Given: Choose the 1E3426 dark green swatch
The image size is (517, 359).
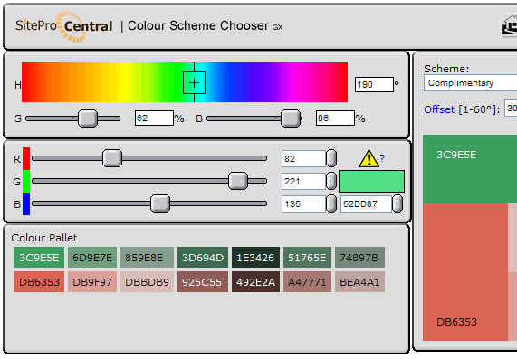Looking at the screenshot, I should (255, 257).
